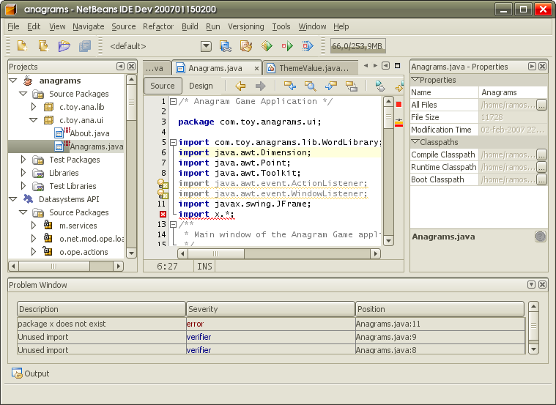Click the Runtime Classpath ellipsis button

(x=541, y=167)
